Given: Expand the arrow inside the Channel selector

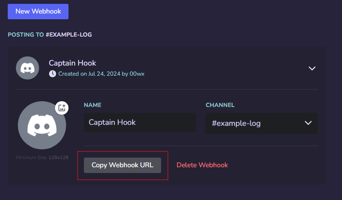Looking at the screenshot, I should coord(308,123).
